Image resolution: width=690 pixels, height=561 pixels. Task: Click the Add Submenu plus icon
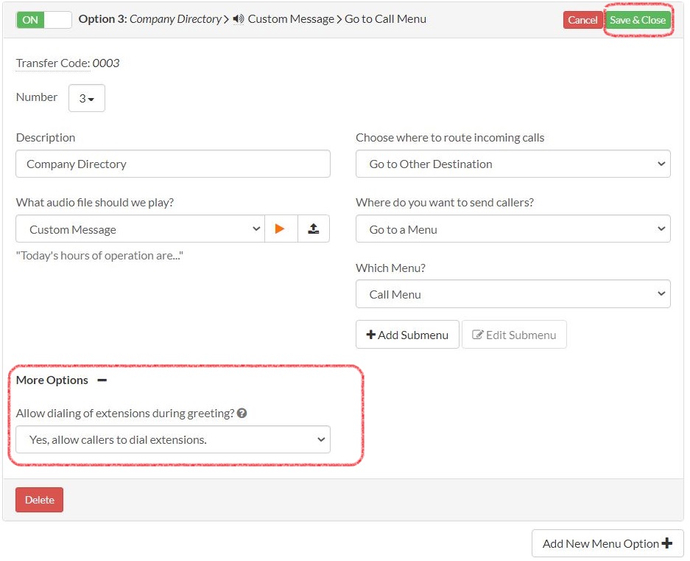371,334
